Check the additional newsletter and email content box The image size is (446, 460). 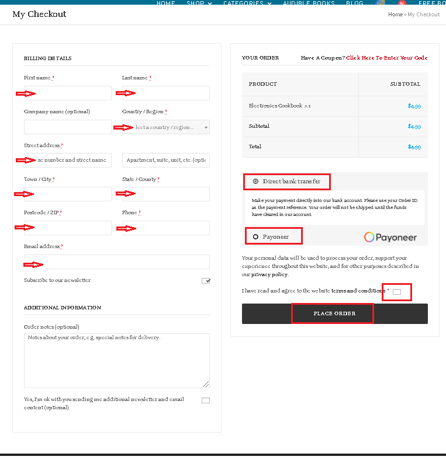point(206,400)
